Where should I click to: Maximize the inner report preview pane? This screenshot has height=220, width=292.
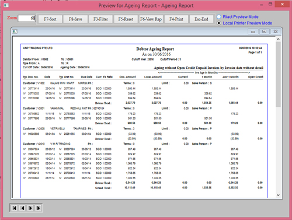[x=264, y=32]
